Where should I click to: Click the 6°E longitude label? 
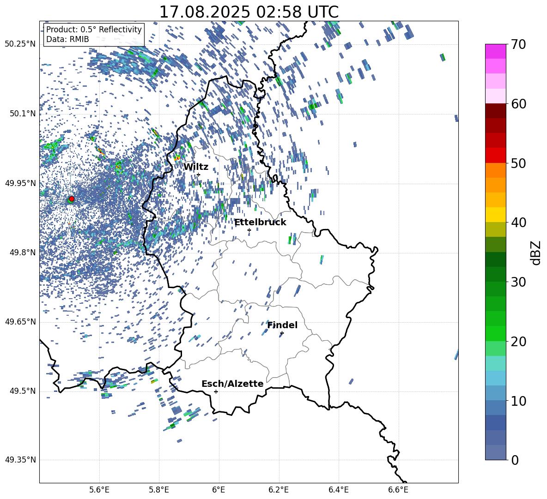pos(219,490)
